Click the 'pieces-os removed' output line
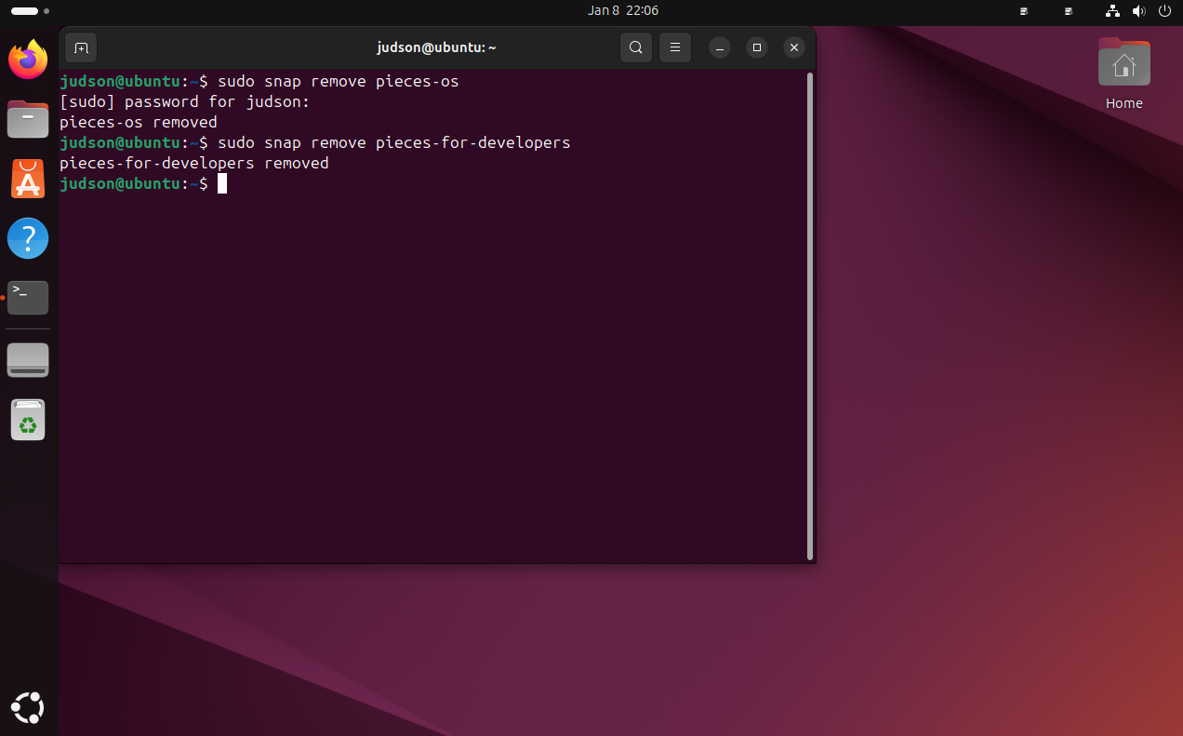The height and width of the screenshot is (736, 1183). click(139, 122)
